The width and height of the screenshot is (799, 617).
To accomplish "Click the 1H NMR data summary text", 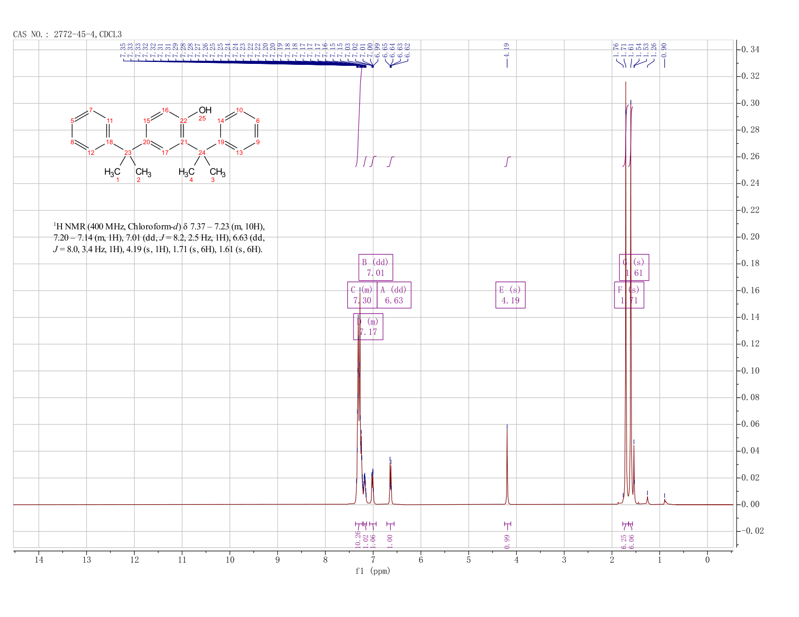I will point(159,238).
